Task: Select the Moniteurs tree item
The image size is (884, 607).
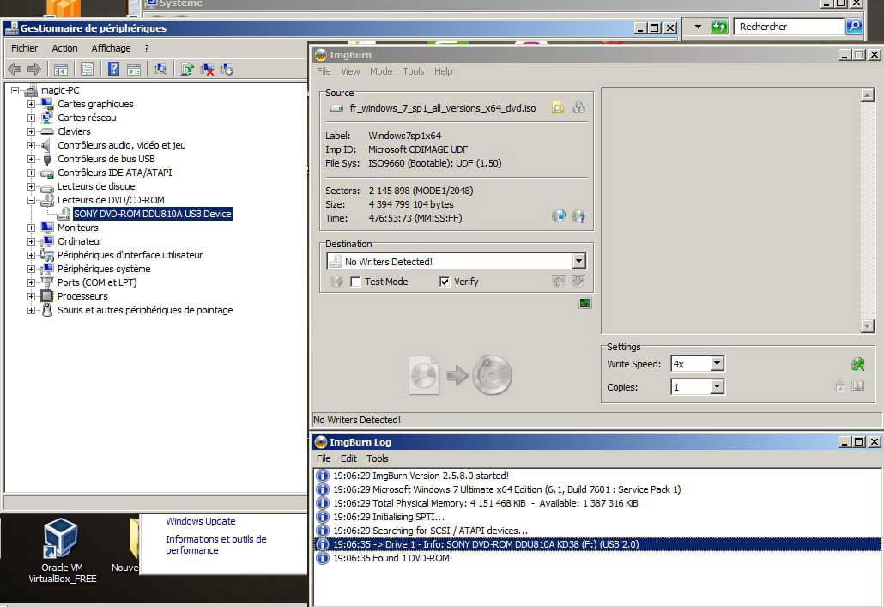Action: pyautogui.click(x=78, y=228)
